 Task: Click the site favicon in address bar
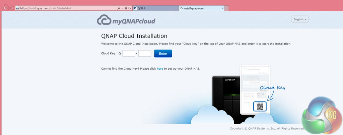tap(17, 8)
